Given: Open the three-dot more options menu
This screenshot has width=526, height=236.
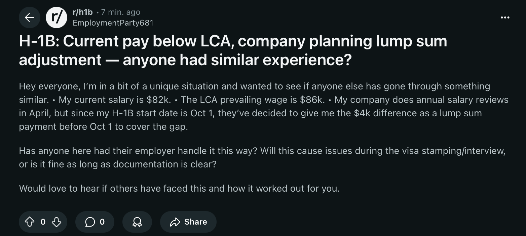Looking at the screenshot, I should tap(505, 17).
